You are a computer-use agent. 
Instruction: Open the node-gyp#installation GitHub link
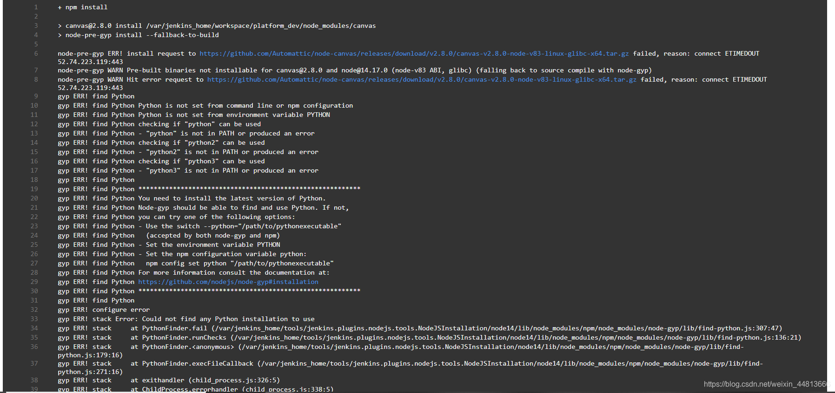228,282
